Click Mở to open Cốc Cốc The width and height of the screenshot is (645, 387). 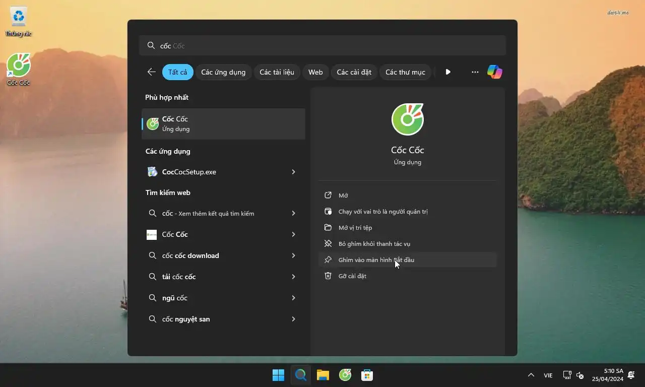407,196
